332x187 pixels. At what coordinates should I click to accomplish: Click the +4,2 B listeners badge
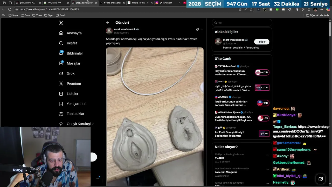click(262, 72)
